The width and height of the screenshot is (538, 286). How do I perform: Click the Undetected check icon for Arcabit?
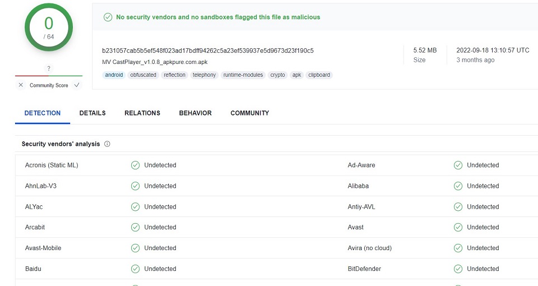tap(136, 227)
